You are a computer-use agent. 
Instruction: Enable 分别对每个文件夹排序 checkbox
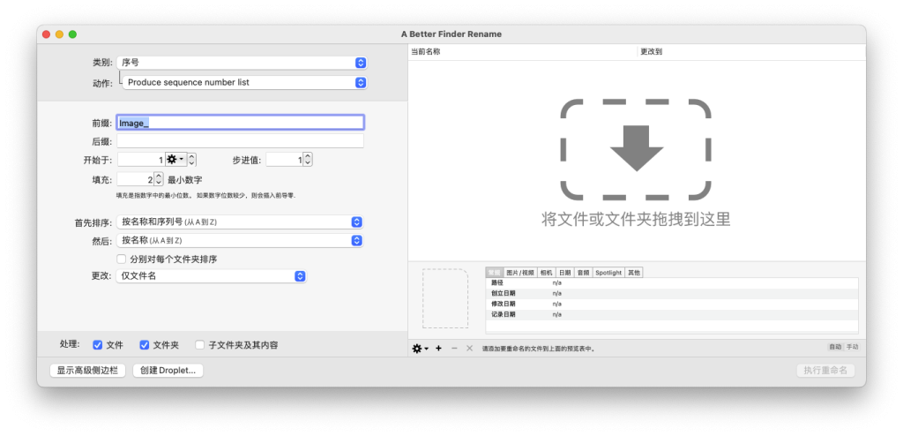click(x=122, y=259)
